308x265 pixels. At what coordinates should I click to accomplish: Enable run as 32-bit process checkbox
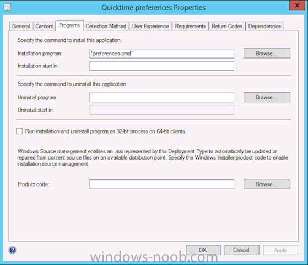19,131
